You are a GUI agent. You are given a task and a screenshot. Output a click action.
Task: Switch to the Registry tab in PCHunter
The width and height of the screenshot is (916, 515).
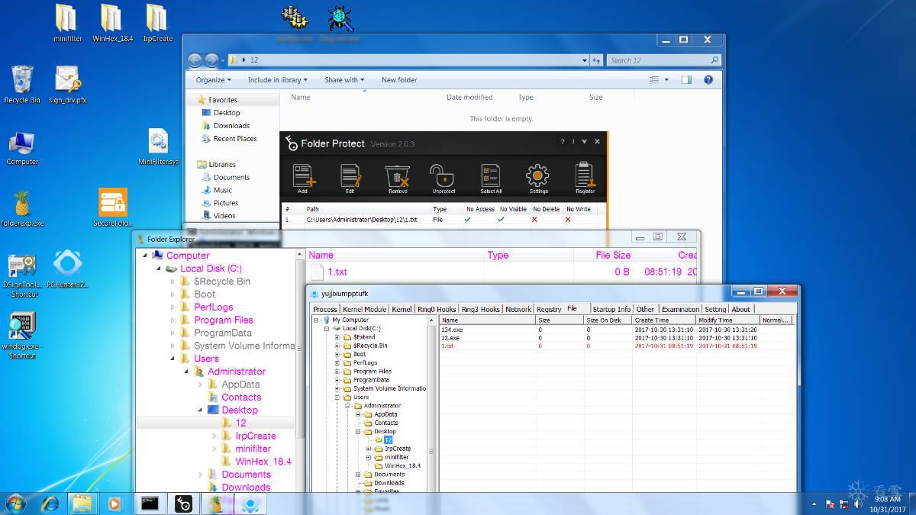pos(549,309)
